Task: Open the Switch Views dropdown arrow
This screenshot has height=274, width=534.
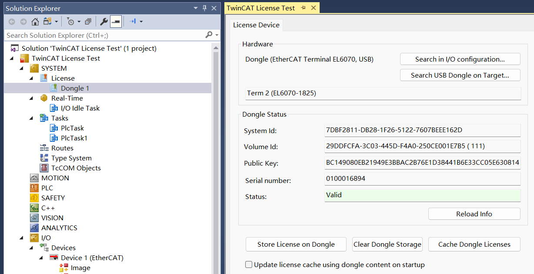Action: click(x=57, y=21)
